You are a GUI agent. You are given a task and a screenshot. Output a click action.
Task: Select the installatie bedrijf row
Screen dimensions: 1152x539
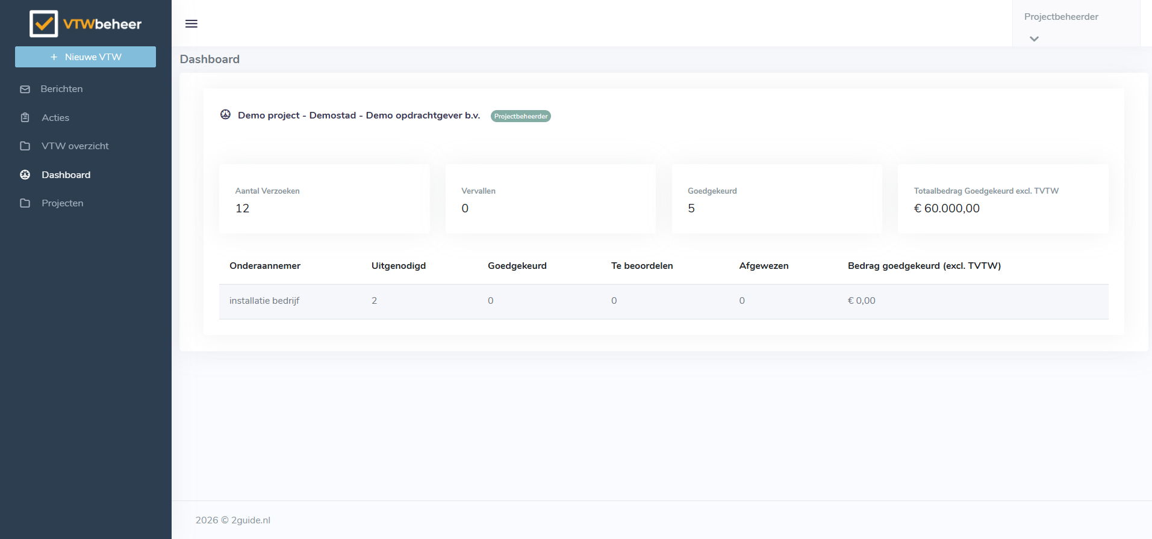pos(264,301)
